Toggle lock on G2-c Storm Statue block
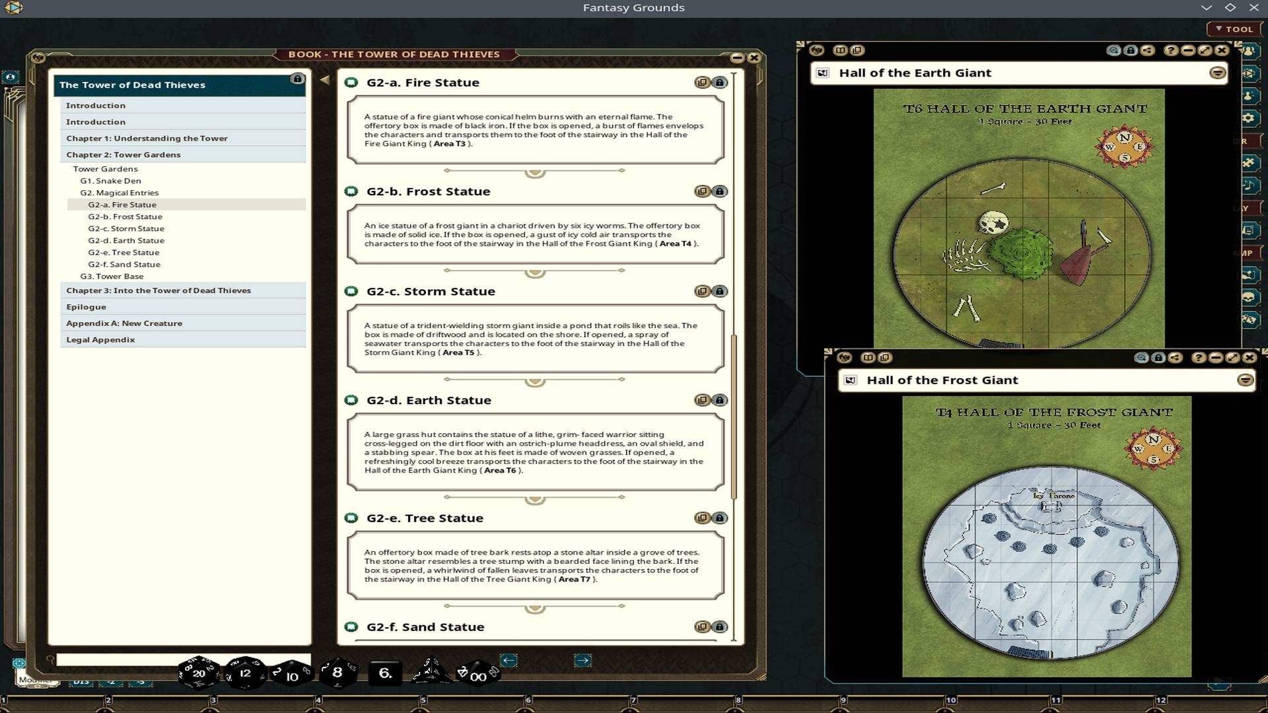Viewport: 1268px width, 713px height. pos(720,291)
